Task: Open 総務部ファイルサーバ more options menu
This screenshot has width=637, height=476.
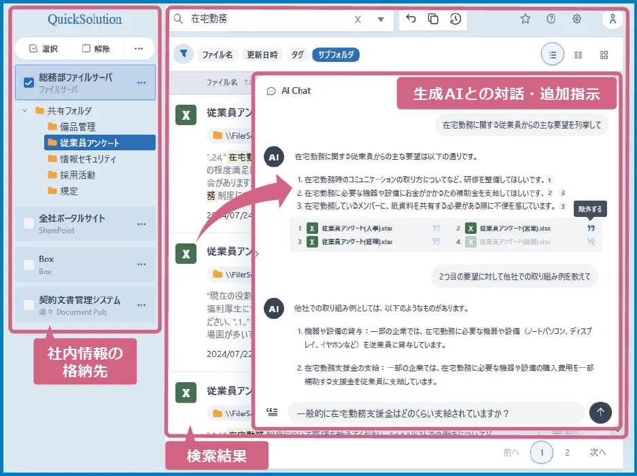Action: pyautogui.click(x=141, y=83)
